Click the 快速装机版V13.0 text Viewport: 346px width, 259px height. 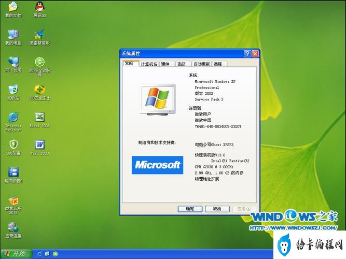coord(210,155)
